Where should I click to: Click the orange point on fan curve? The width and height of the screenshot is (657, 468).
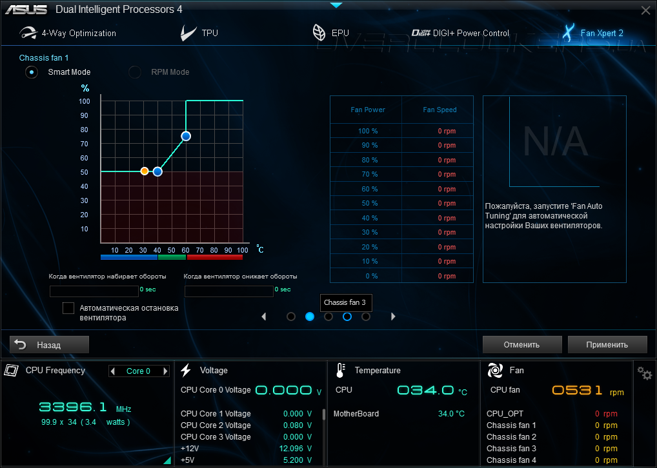(145, 171)
